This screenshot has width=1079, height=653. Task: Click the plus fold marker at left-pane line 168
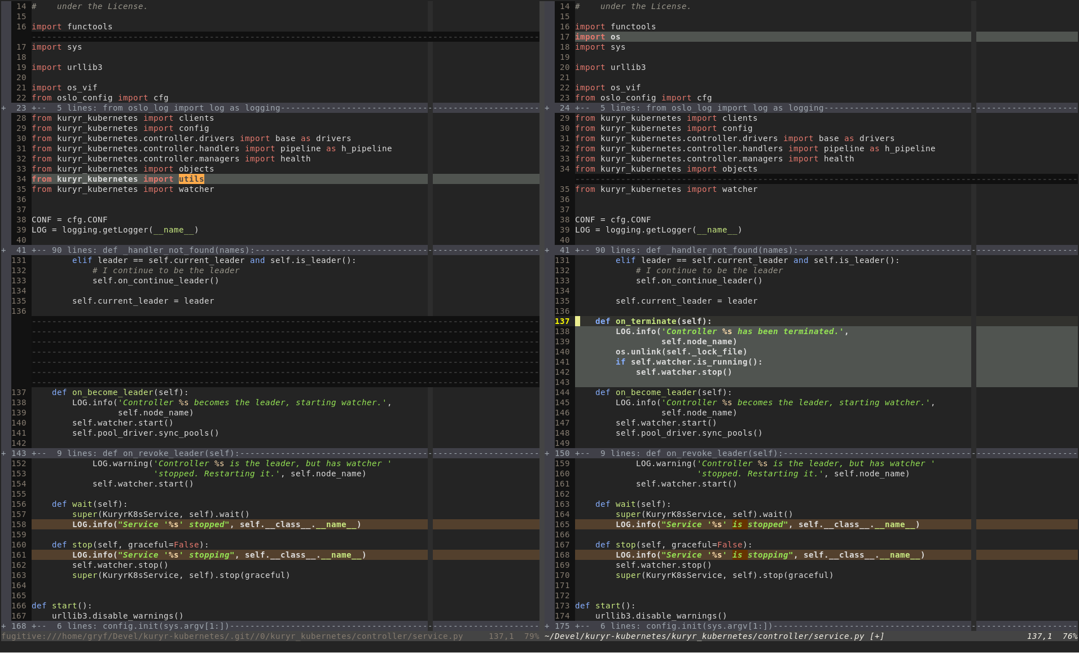[4, 626]
